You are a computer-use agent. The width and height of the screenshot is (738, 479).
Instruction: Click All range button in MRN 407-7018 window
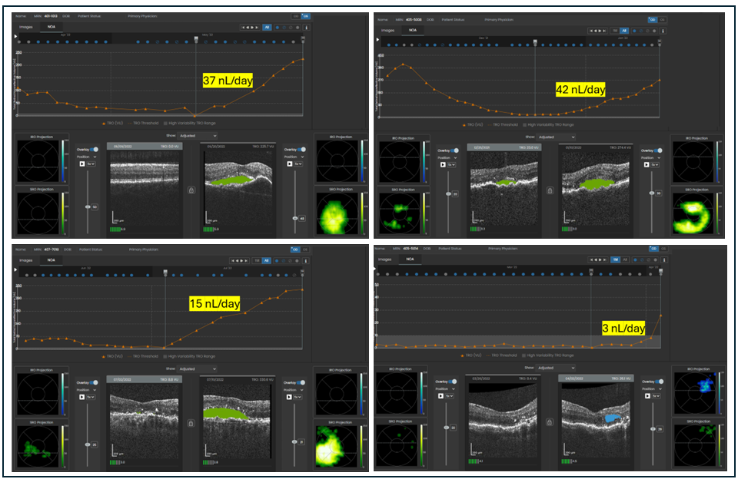coord(267,260)
